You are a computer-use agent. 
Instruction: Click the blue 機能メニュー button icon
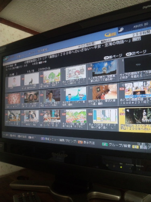(x=43, y=139)
